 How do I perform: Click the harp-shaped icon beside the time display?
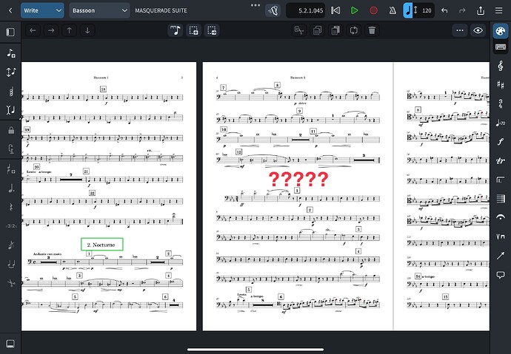273,10
